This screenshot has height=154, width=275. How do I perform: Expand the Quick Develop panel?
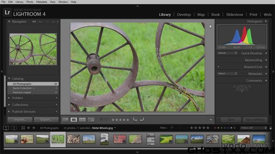click(266, 53)
